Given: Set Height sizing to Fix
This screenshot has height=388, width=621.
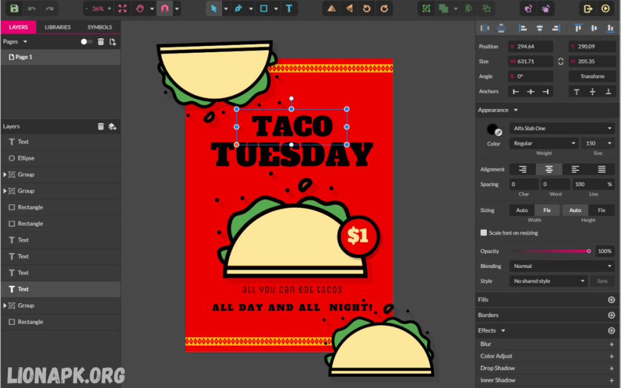Looking at the screenshot, I should 602,210.
